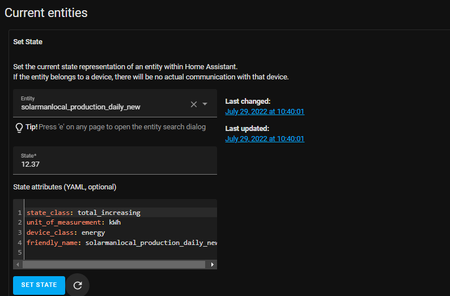Click the YAML editor's right scroll arrow

[213, 264]
